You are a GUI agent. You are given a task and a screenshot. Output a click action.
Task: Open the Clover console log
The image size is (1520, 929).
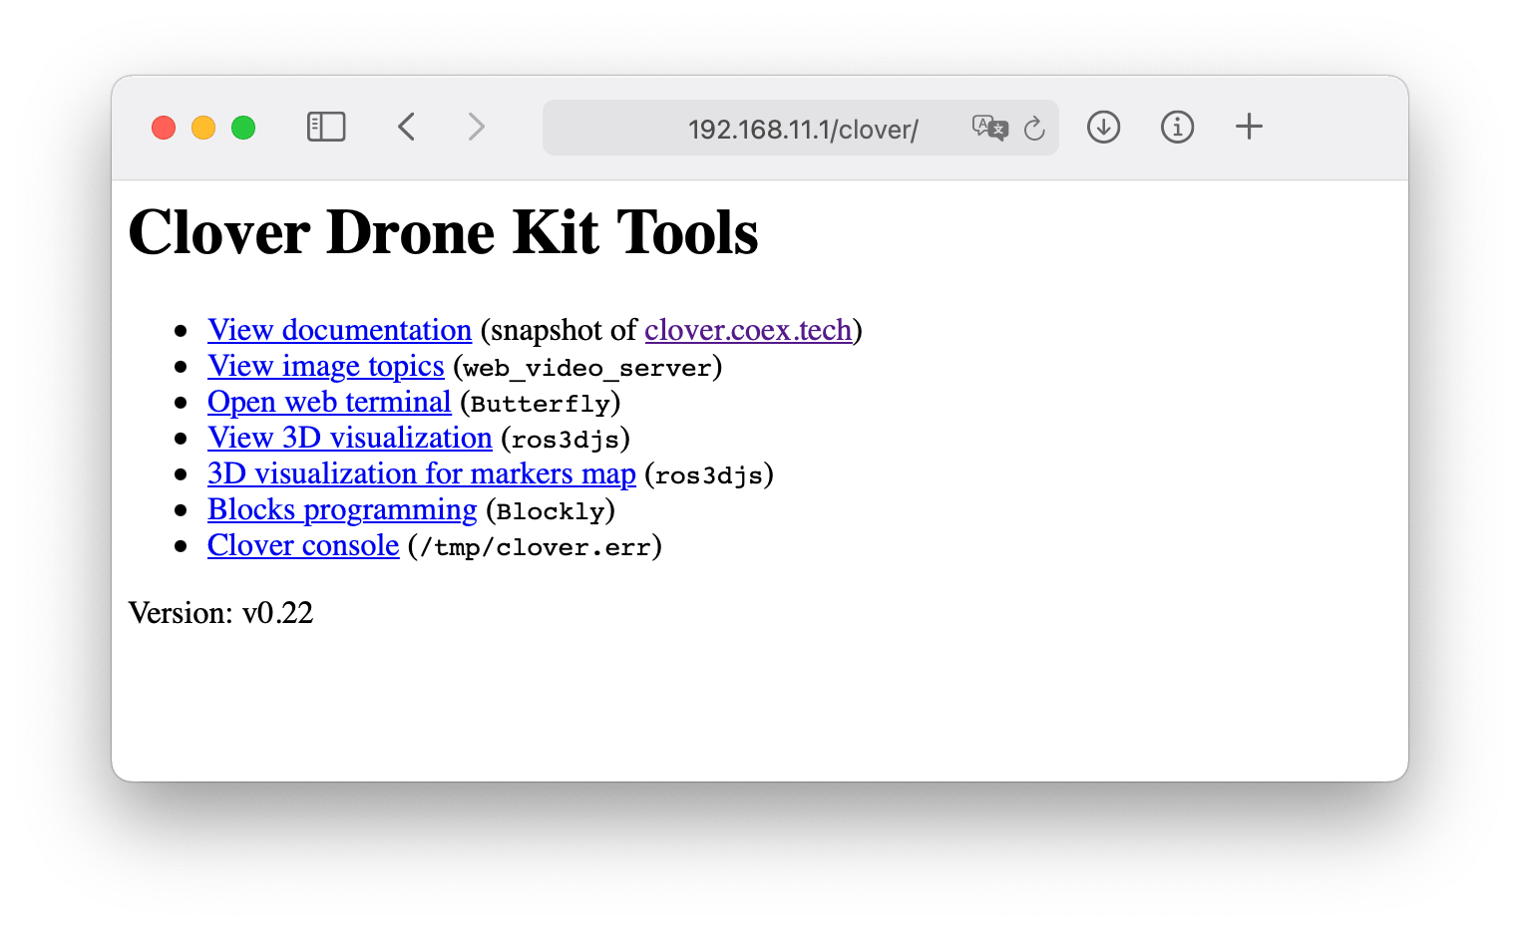(x=302, y=545)
